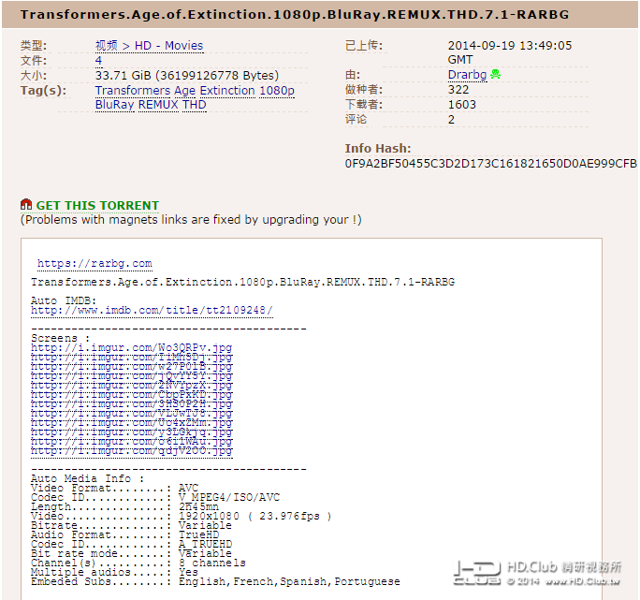
Task: Open the imgur qdjV2OO.jpg screenshot link
Action: pyautogui.click(x=131, y=451)
